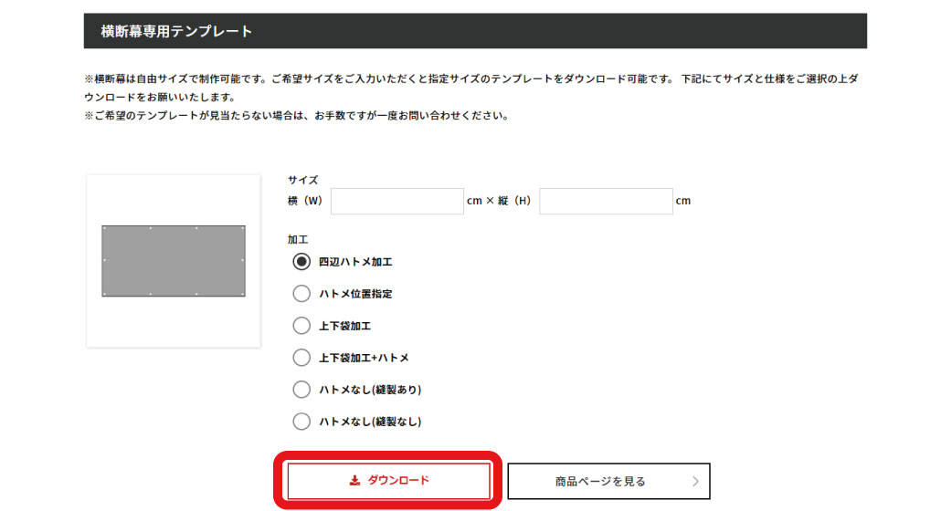
Task: Choose 上下袋加工+ハトメ option
Action: pyautogui.click(x=301, y=358)
